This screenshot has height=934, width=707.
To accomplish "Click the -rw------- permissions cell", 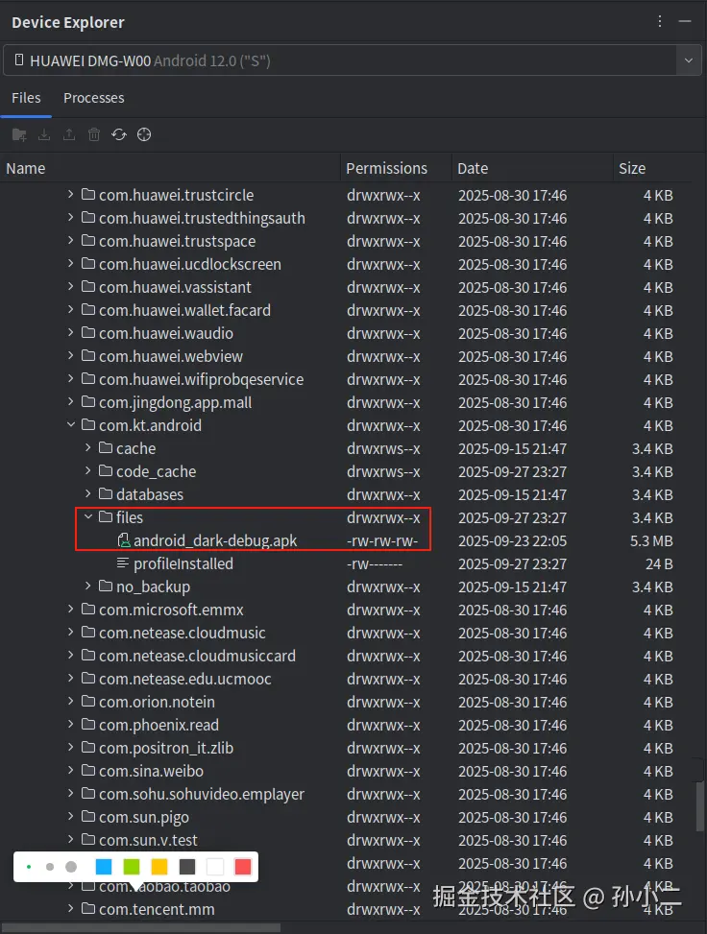I will point(375,563).
